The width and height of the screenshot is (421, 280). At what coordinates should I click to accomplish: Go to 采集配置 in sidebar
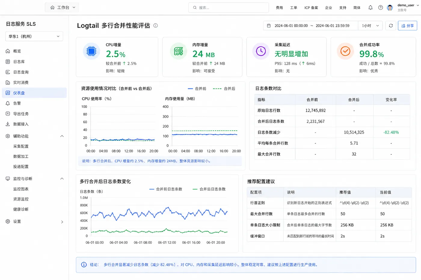point(21,146)
